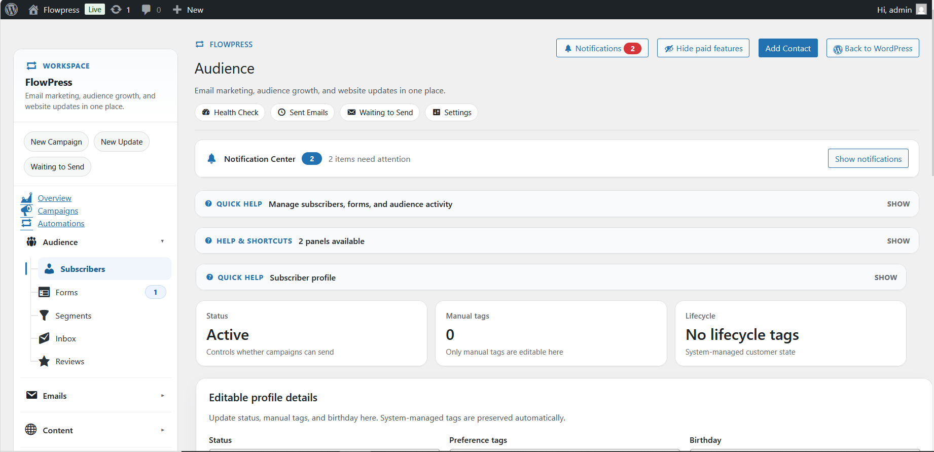The height and width of the screenshot is (452, 934).
Task: Collapse the Audience menu arrow
Action: click(162, 241)
